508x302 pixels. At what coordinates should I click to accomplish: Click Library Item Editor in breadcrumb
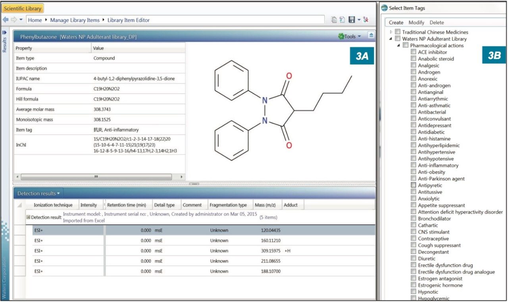[x=128, y=20]
